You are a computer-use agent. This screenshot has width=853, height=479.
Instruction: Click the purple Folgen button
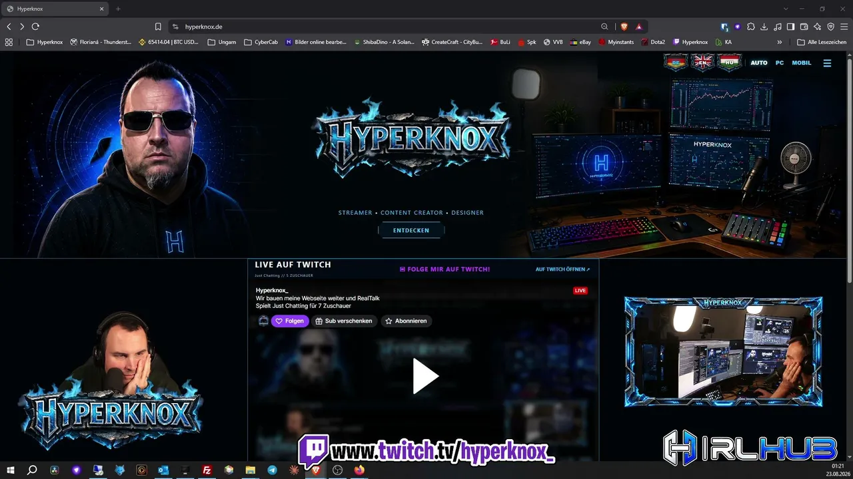(290, 321)
